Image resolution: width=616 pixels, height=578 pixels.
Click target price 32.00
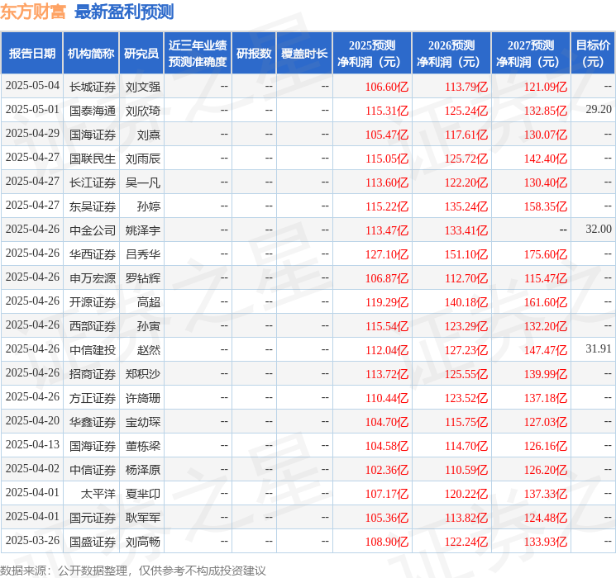(599, 230)
